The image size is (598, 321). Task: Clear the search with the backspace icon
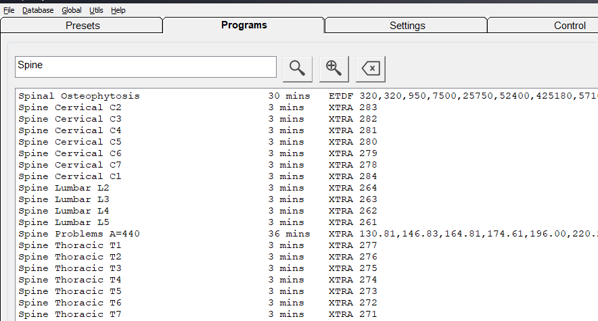[x=370, y=69]
